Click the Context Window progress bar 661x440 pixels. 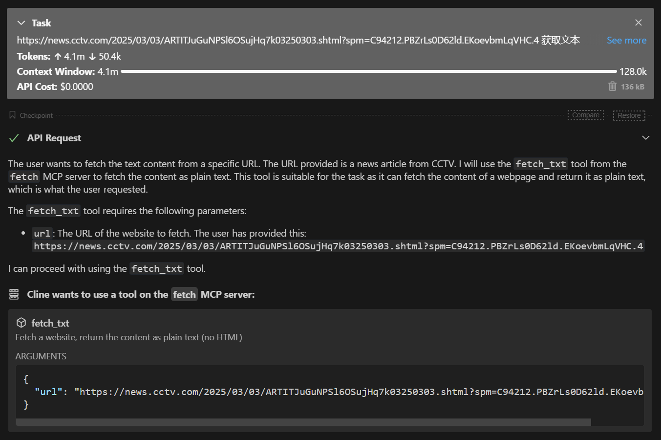tap(368, 71)
